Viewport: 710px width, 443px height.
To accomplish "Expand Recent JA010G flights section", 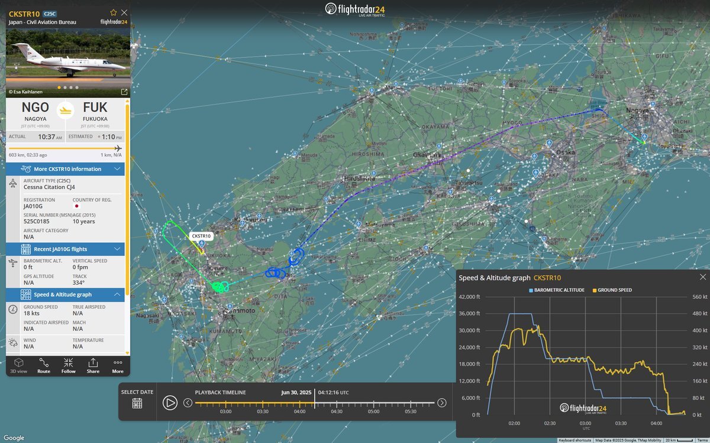I will 65,249.
